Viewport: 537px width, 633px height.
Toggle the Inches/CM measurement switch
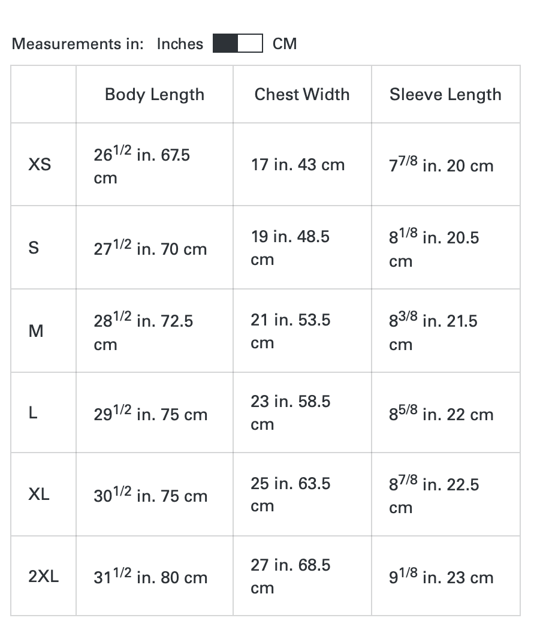click(237, 44)
